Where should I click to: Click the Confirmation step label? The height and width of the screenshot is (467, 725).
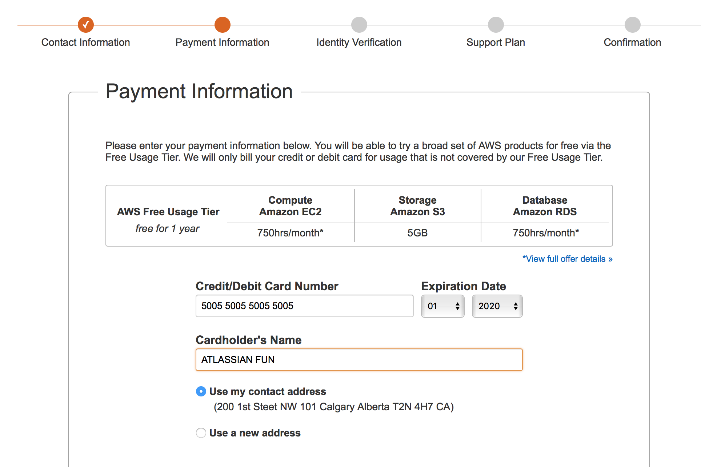tap(633, 42)
